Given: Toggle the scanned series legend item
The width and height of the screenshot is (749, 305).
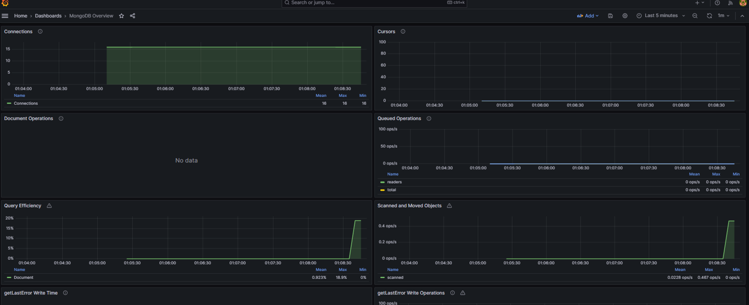Looking at the screenshot, I should pos(395,278).
